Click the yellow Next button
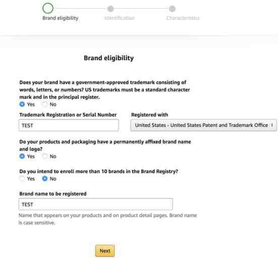The width and height of the screenshot is (279, 263). coord(105,251)
